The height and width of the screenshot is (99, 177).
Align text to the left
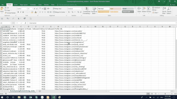40,12
